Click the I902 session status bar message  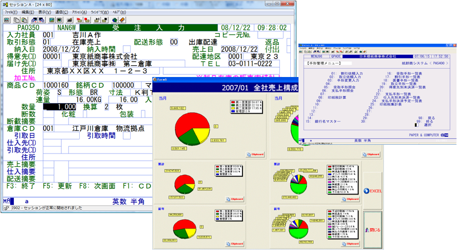(47, 208)
